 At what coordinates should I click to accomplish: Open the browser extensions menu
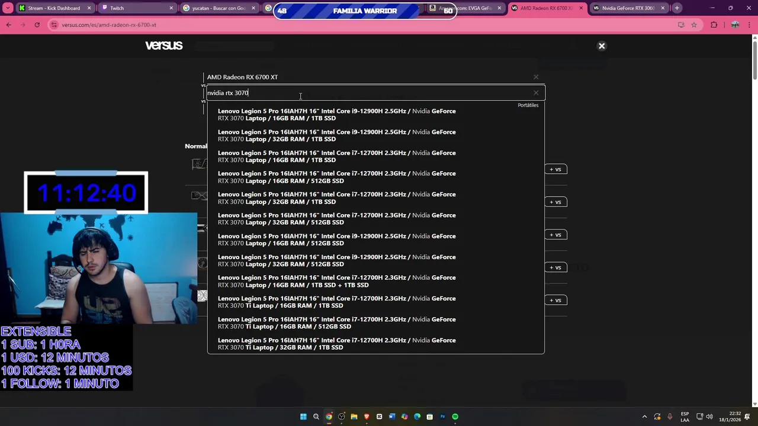pyautogui.click(x=714, y=25)
